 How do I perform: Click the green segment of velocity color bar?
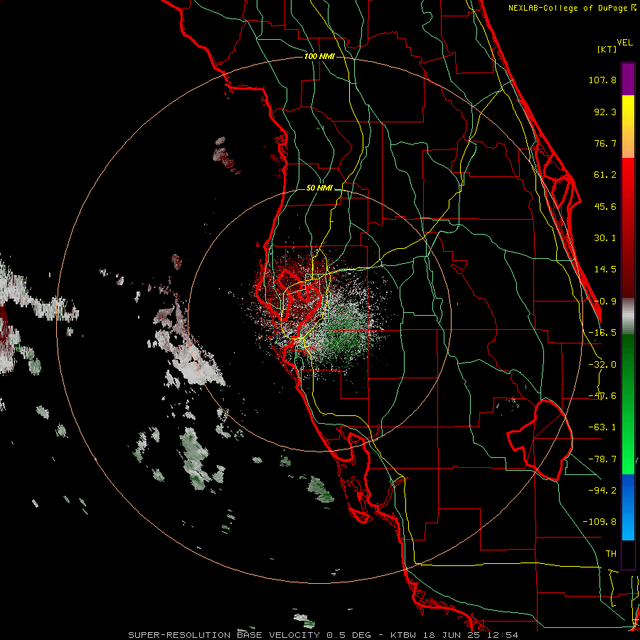pyautogui.click(x=628, y=404)
